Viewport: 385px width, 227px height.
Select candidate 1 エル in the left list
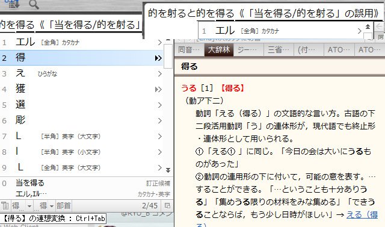click(x=81, y=42)
